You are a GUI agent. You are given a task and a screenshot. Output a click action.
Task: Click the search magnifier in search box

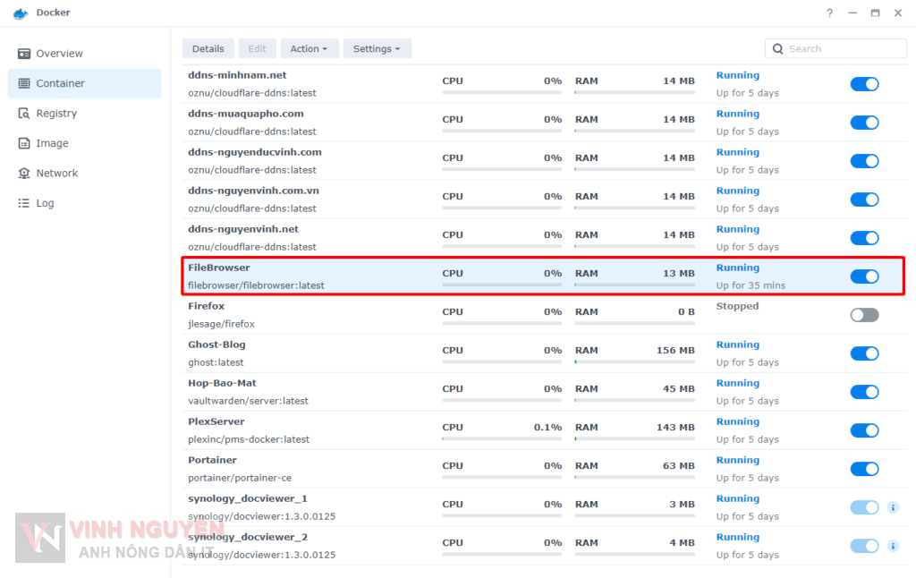coord(777,48)
